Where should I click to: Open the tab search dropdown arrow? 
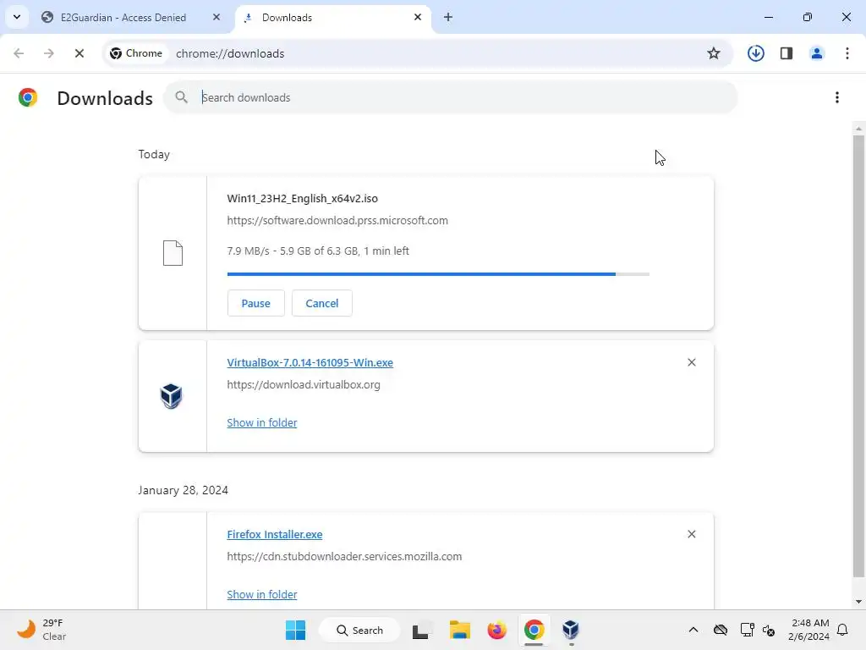[17, 17]
